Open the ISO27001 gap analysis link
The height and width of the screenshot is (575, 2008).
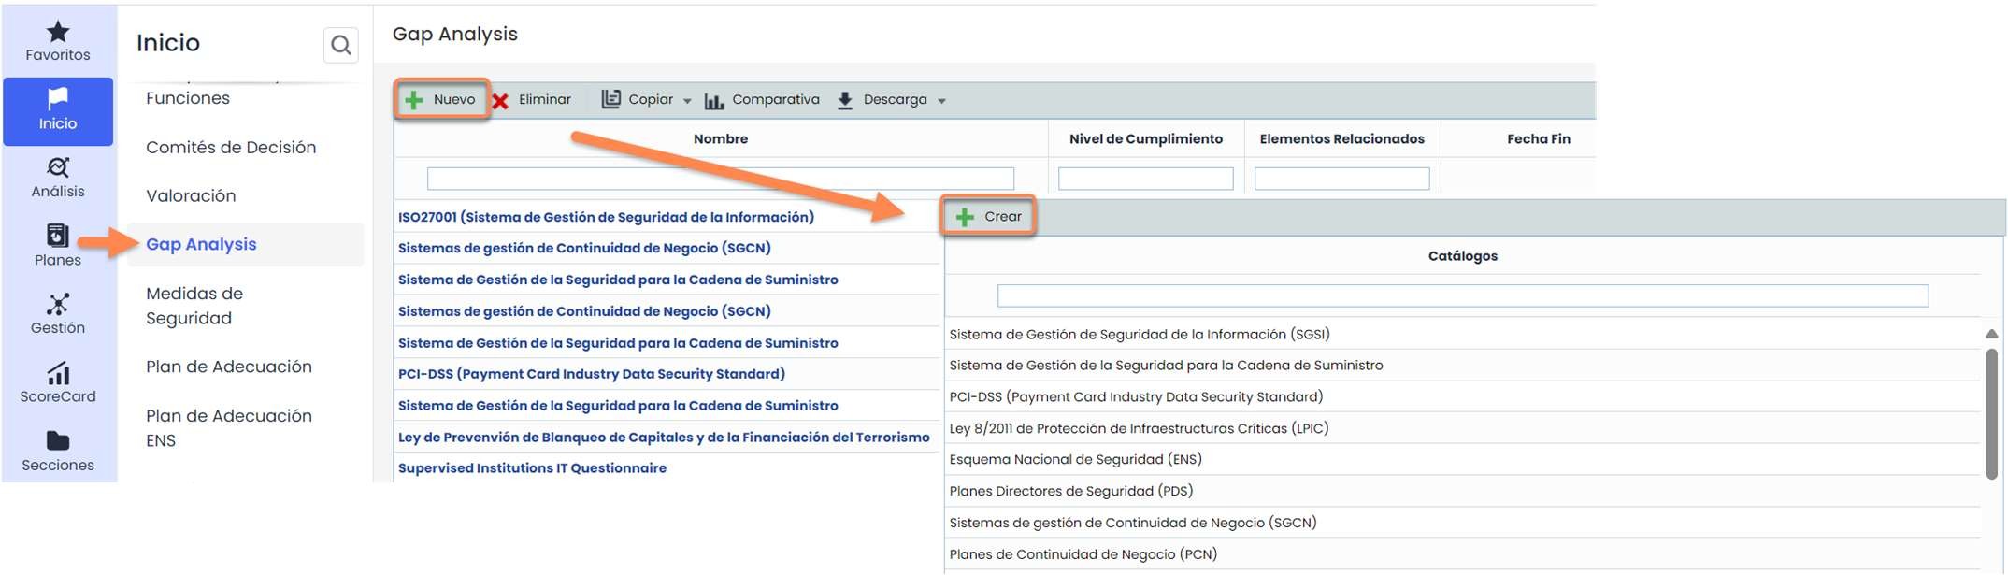[606, 217]
